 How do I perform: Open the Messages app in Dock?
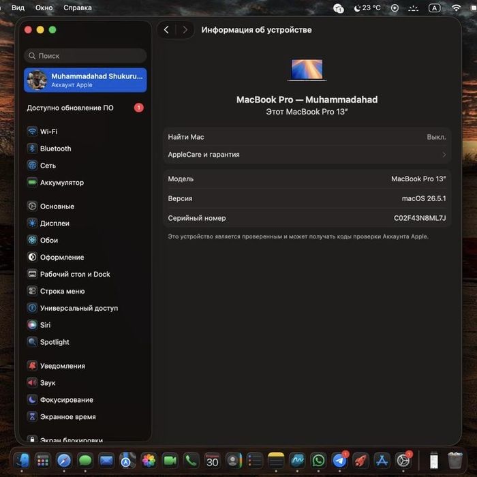pyautogui.click(x=85, y=461)
